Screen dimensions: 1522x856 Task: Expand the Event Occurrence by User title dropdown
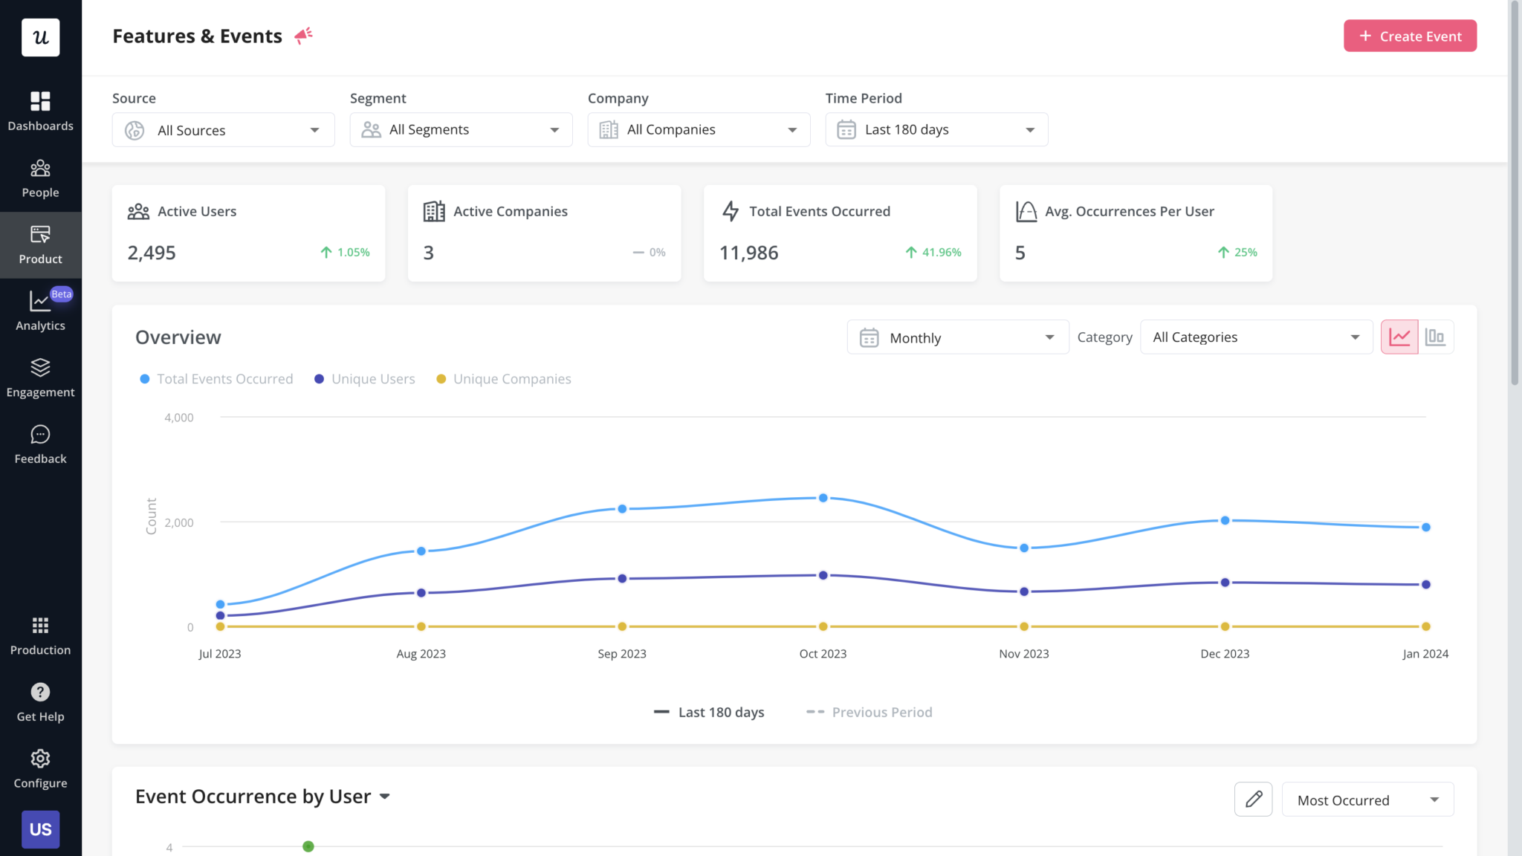pyautogui.click(x=385, y=796)
